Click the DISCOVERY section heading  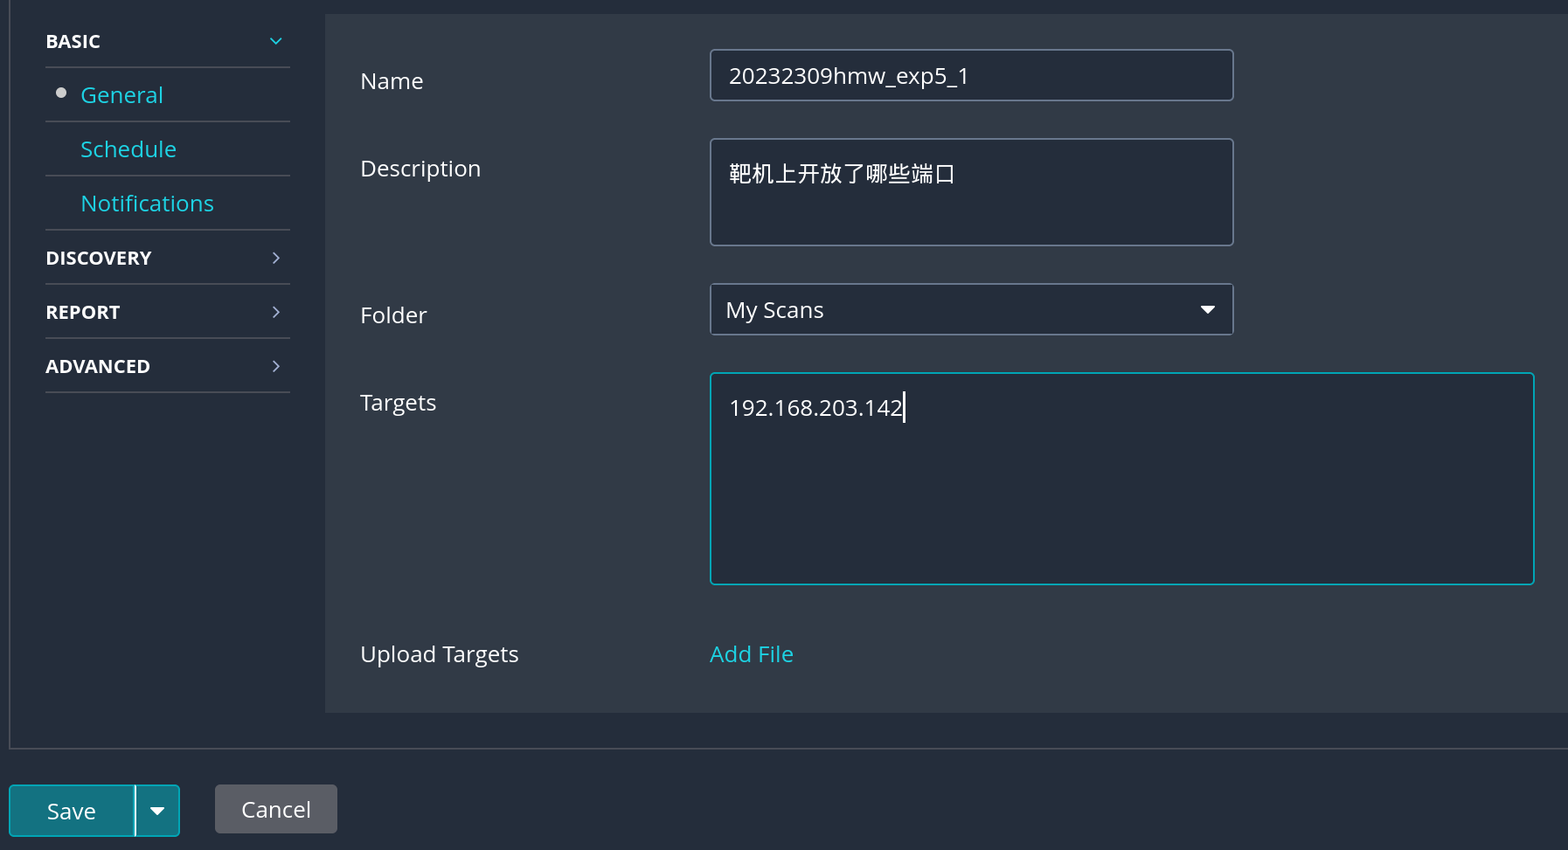point(99,258)
